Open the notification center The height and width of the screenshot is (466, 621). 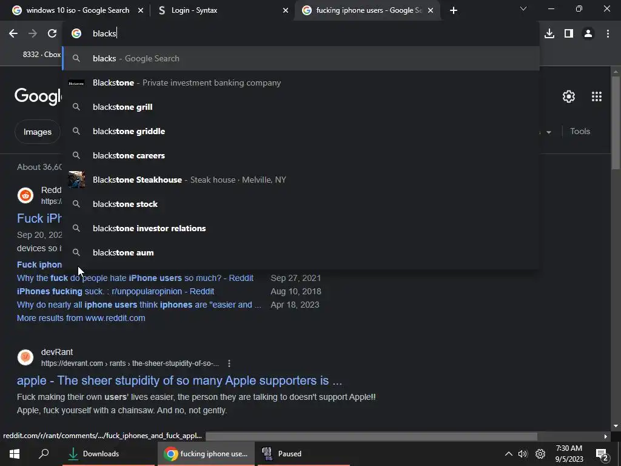[602, 454]
